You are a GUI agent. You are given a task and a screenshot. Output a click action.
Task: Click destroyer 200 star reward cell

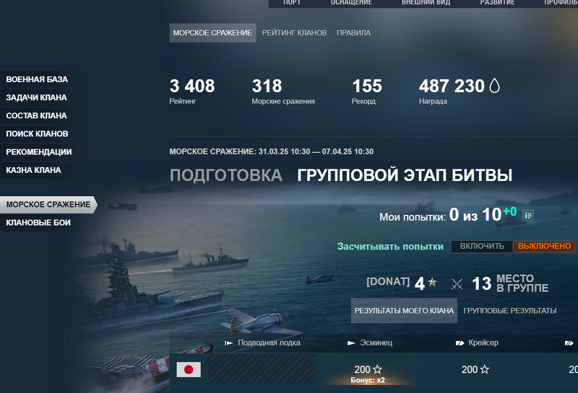(368, 369)
